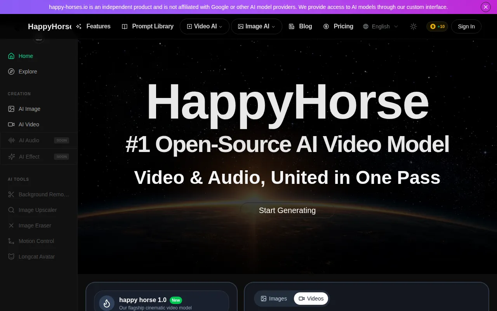Click the Sign In button
497x311 pixels.
pos(466,26)
